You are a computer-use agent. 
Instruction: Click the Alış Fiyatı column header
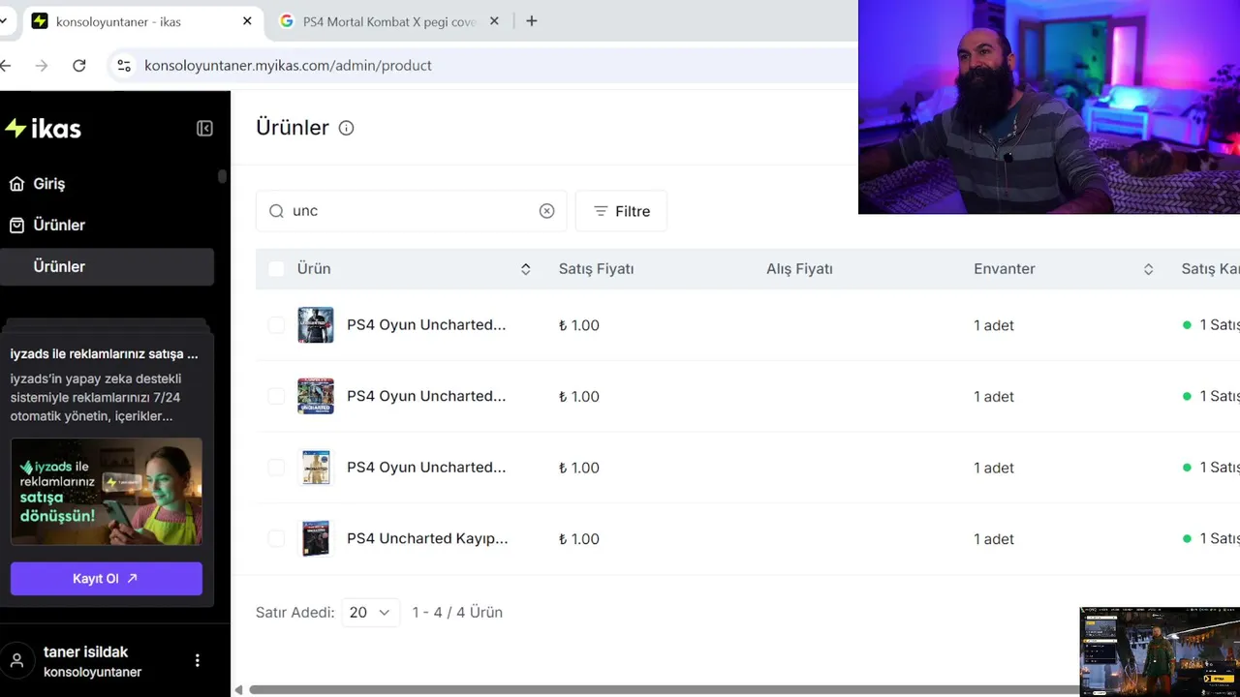tap(799, 269)
